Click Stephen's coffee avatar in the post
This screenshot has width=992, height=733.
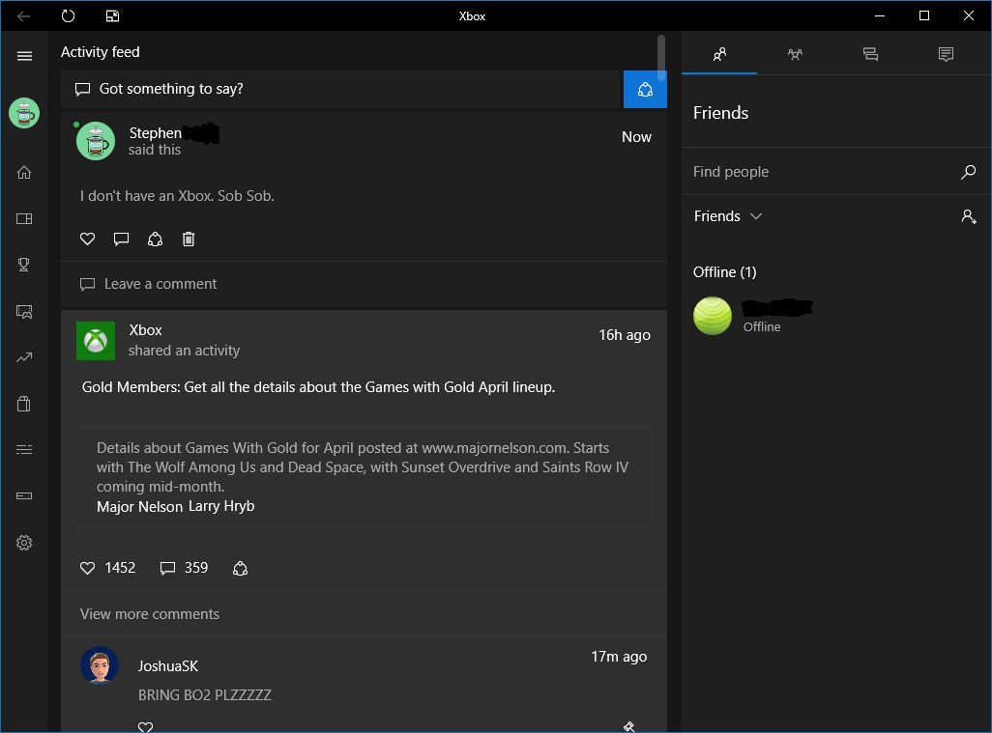point(96,141)
